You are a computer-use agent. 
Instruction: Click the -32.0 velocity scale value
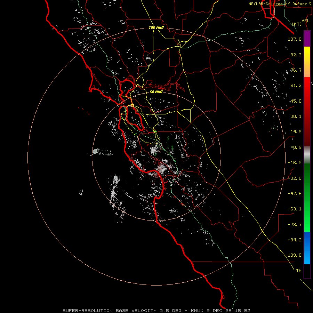295,178
